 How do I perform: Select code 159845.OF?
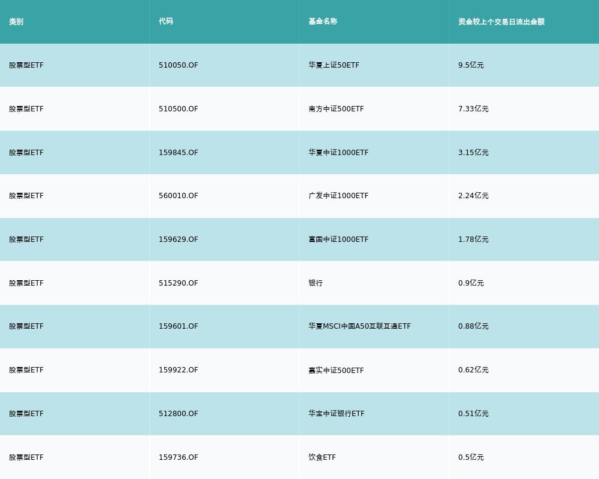pyautogui.click(x=179, y=153)
